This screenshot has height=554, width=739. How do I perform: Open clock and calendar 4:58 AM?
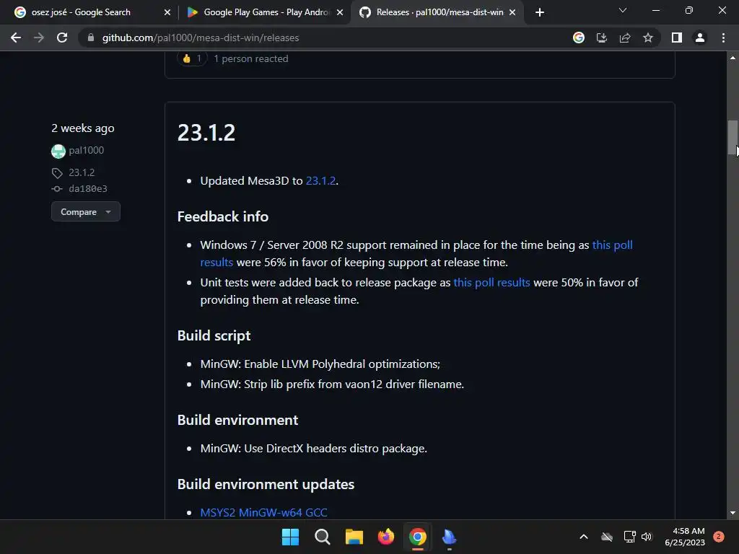pos(685,537)
